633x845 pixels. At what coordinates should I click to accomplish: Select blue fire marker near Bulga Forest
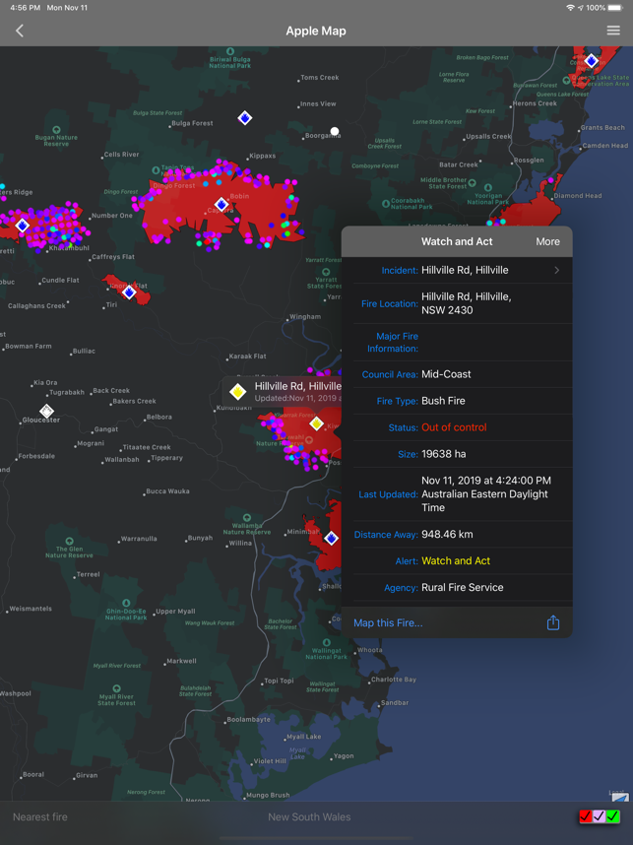pyautogui.click(x=244, y=118)
